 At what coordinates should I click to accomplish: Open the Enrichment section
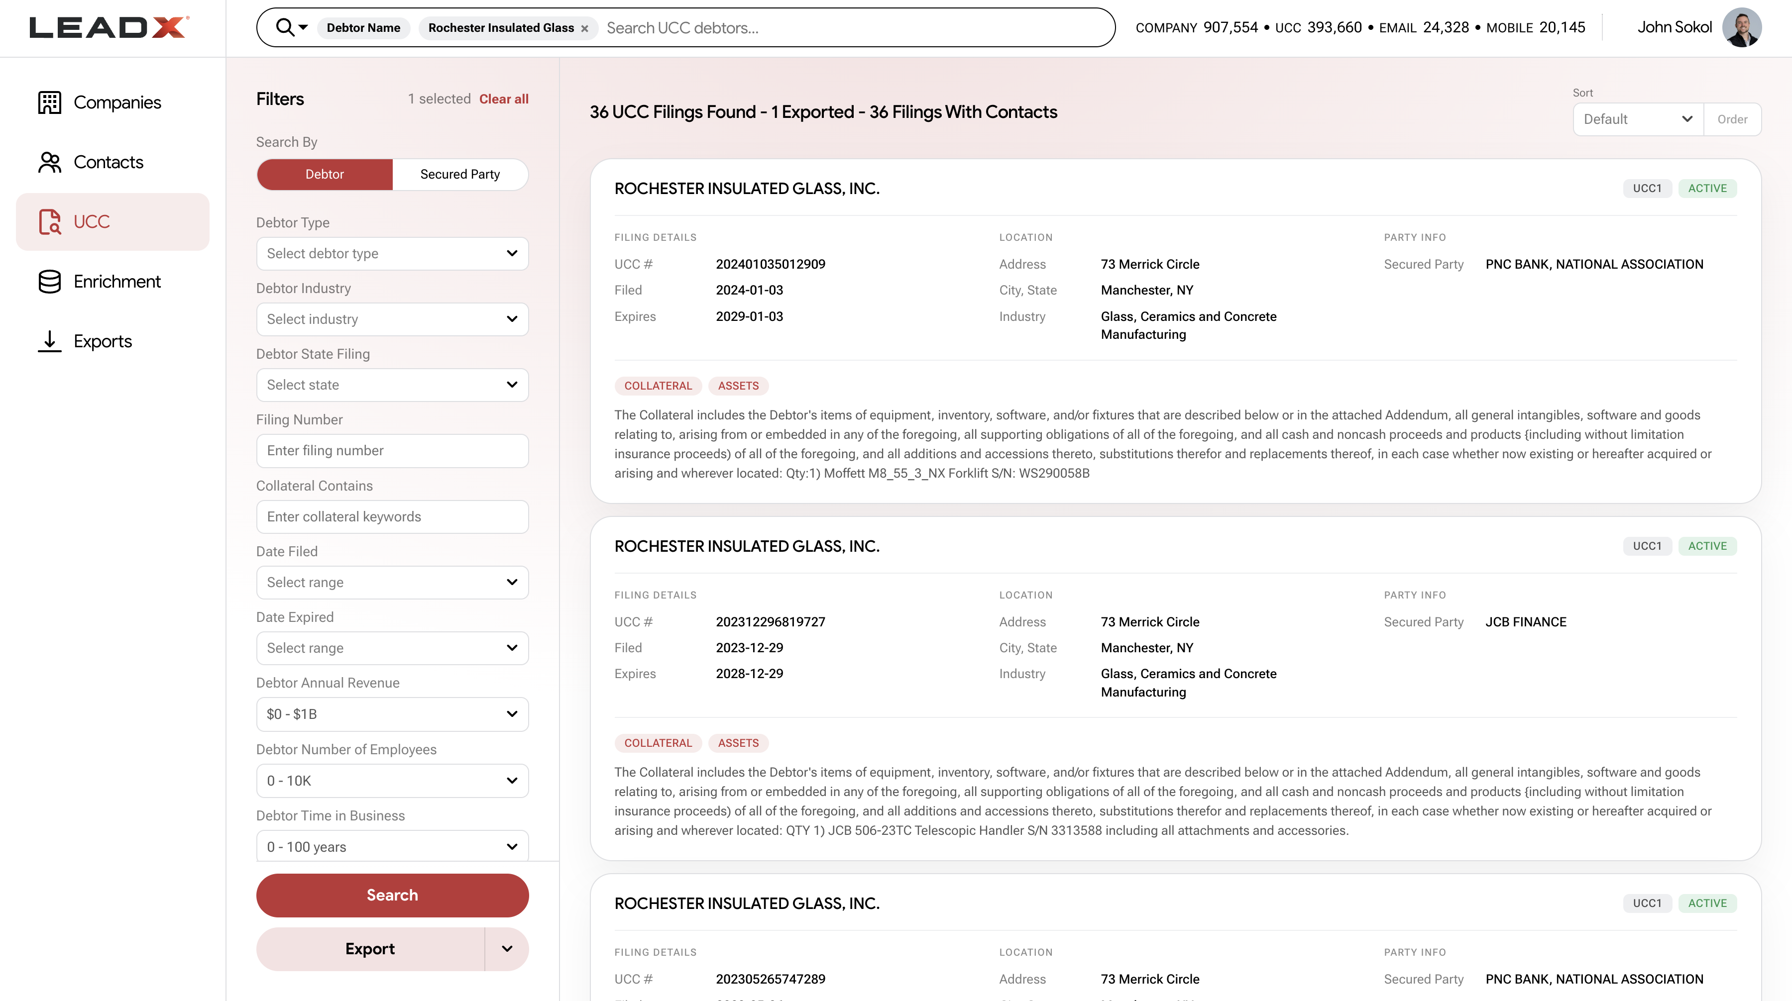pos(112,282)
